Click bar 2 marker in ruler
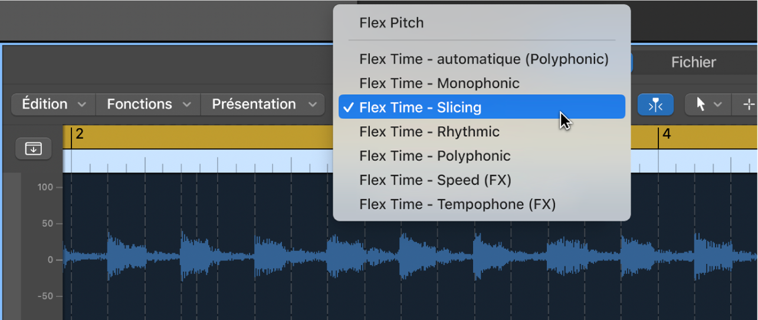The height and width of the screenshot is (320, 758). 79,135
